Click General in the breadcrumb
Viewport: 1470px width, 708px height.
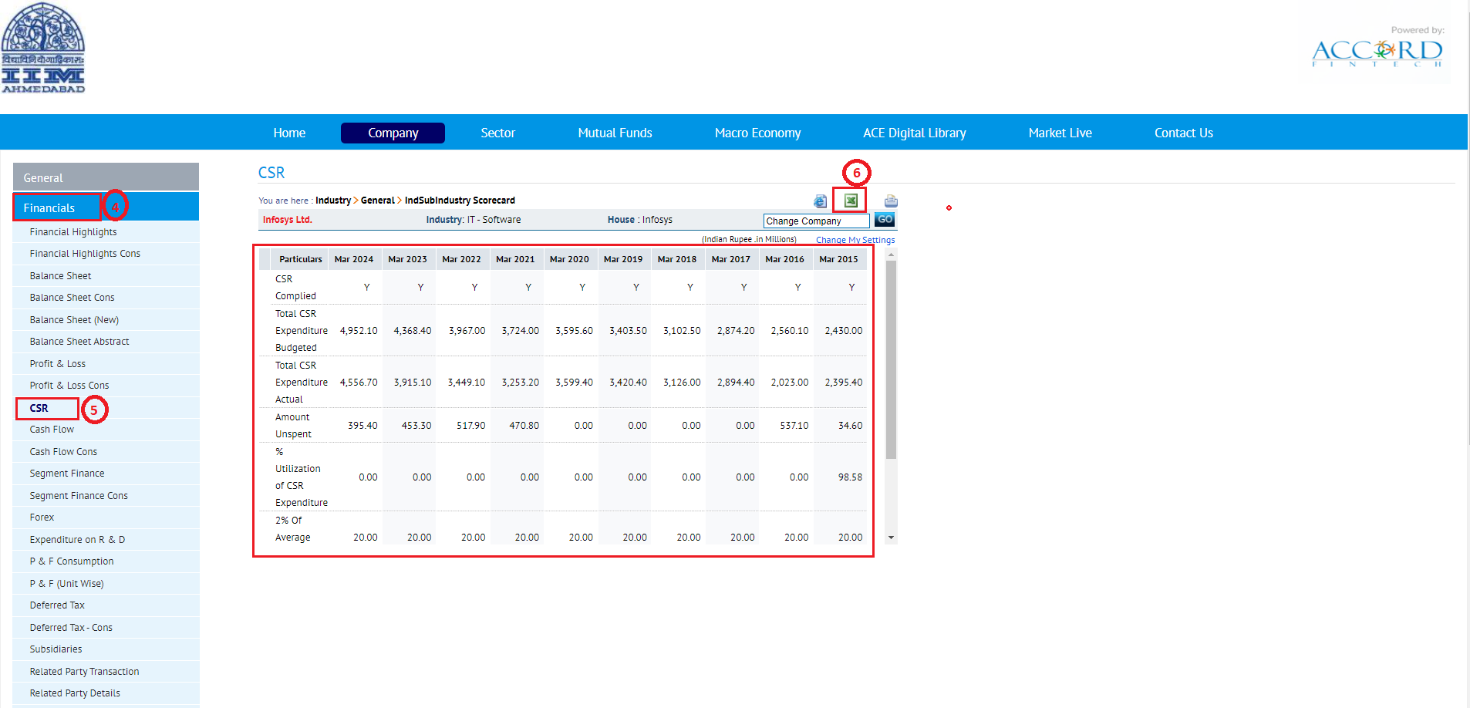[x=378, y=201]
